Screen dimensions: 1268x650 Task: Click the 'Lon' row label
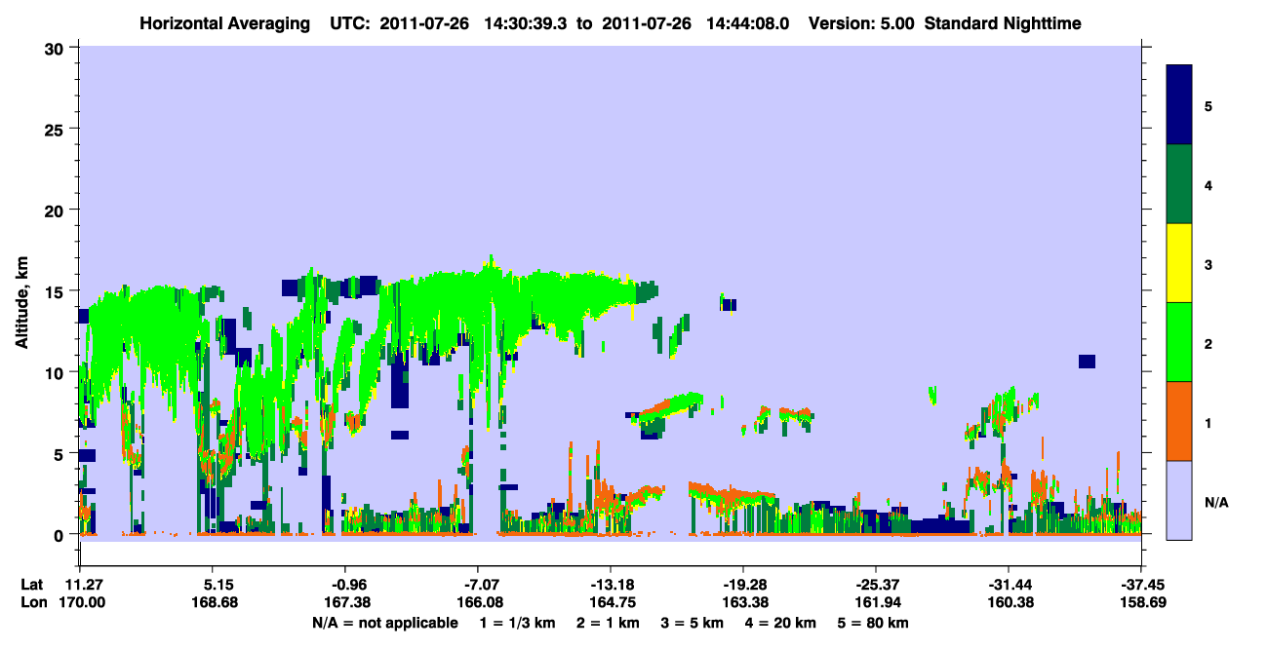pos(32,603)
